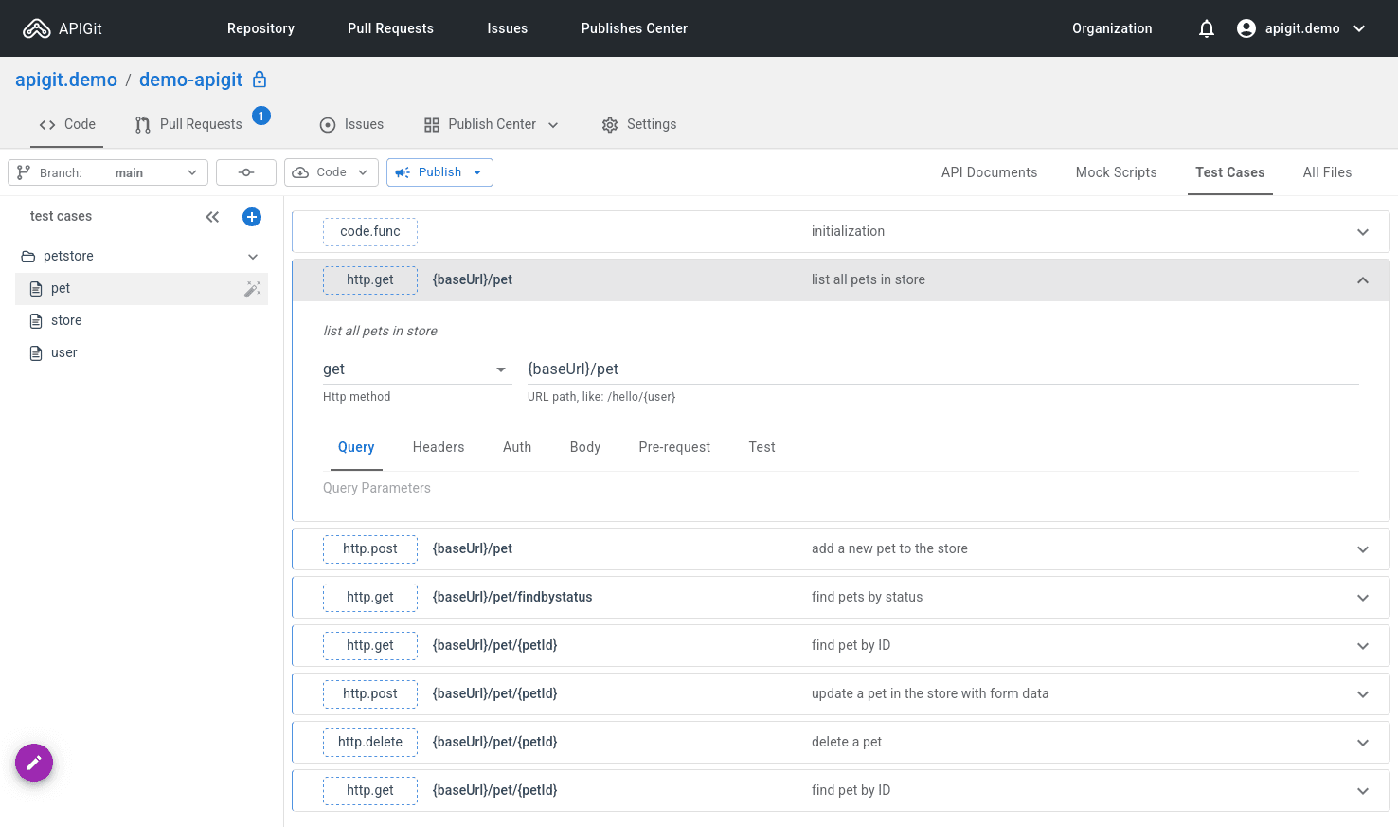Switch to the Mock Scripts tab

[1116, 172]
